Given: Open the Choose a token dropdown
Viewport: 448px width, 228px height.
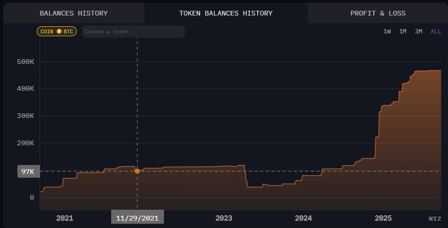Looking at the screenshot, I should [x=133, y=31].
